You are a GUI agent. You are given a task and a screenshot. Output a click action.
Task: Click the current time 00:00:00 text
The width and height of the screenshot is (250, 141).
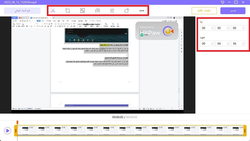click(118, 117)
